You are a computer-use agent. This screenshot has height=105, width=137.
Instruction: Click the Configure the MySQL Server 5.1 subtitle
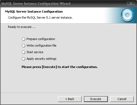[40, 18]
